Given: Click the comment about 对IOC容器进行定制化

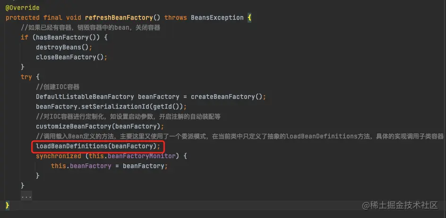Looking at the screenshot, I should (x=129, y=116).
